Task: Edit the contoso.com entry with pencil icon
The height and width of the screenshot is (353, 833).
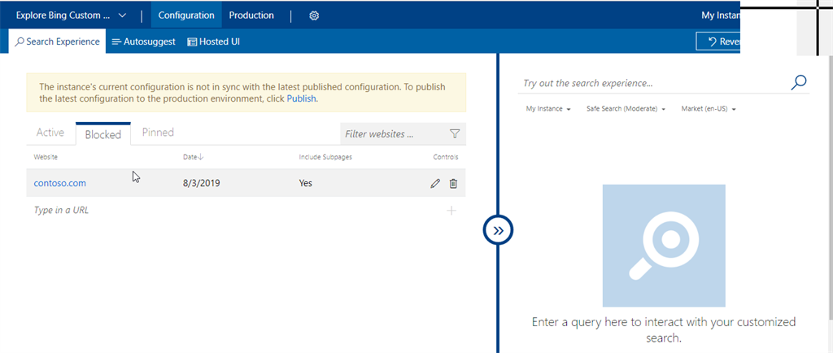Action: (435, 184)
